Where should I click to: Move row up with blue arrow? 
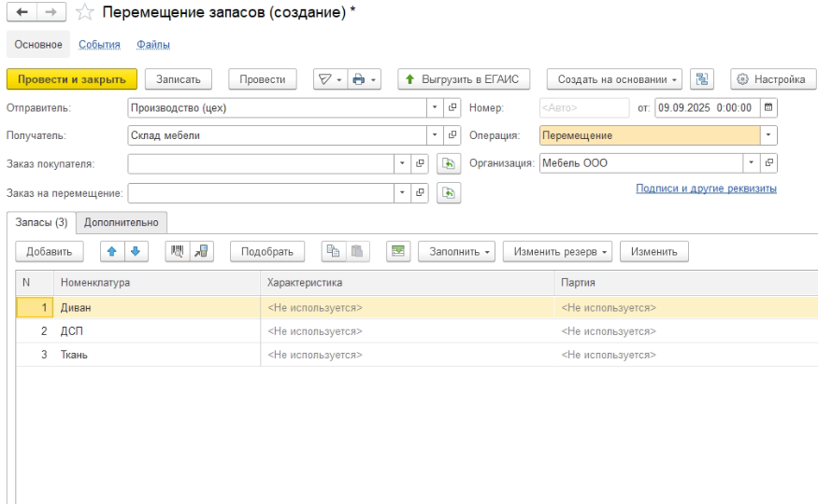(x=111, y=251)
